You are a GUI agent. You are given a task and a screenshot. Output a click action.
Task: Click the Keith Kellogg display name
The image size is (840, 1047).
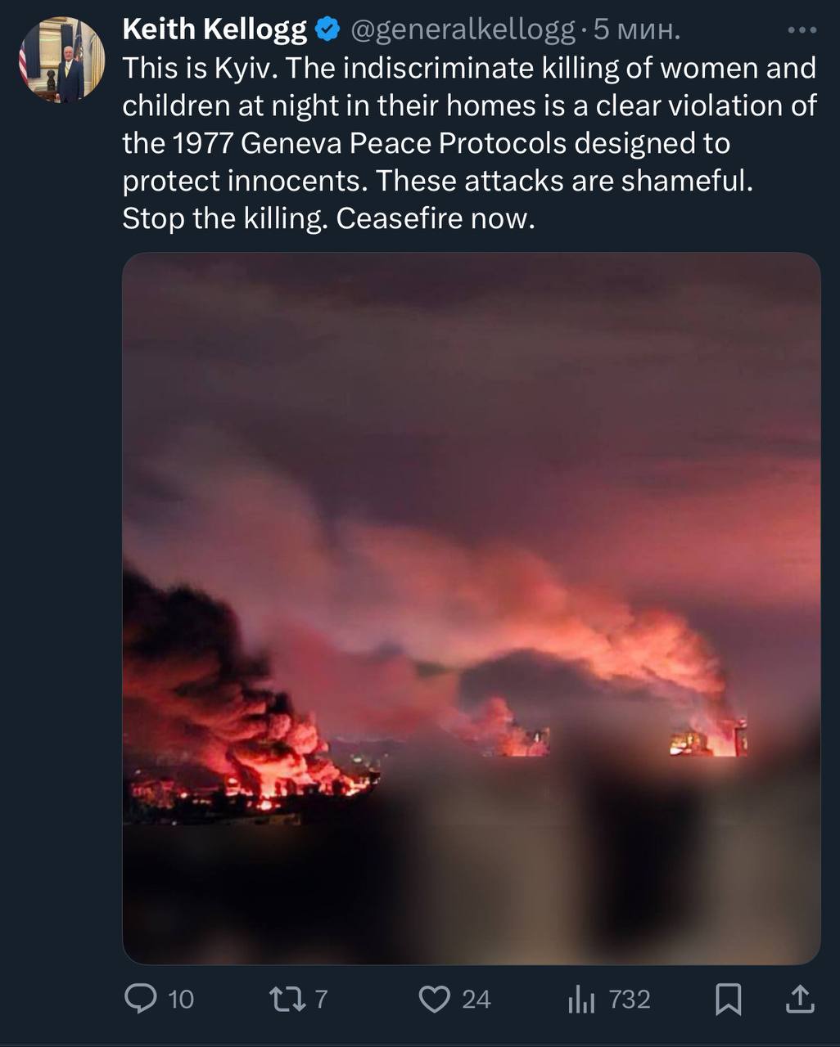[215, 30]
